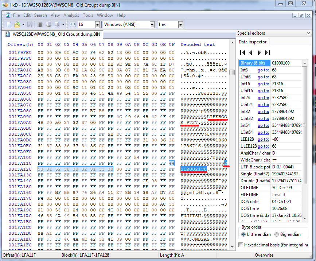The image size is (316, 261).
Task: Click the Open disk image icon
Action: (x=57, y=24)
